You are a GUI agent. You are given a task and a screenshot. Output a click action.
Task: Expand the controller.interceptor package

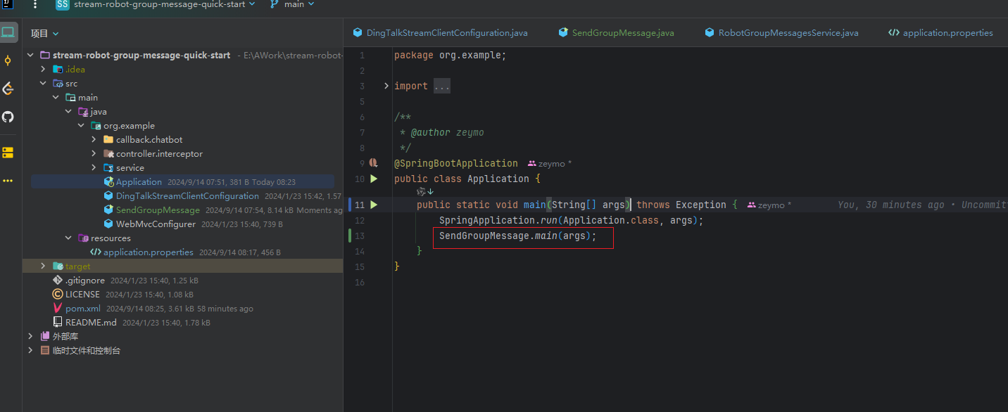coord(94,154)
